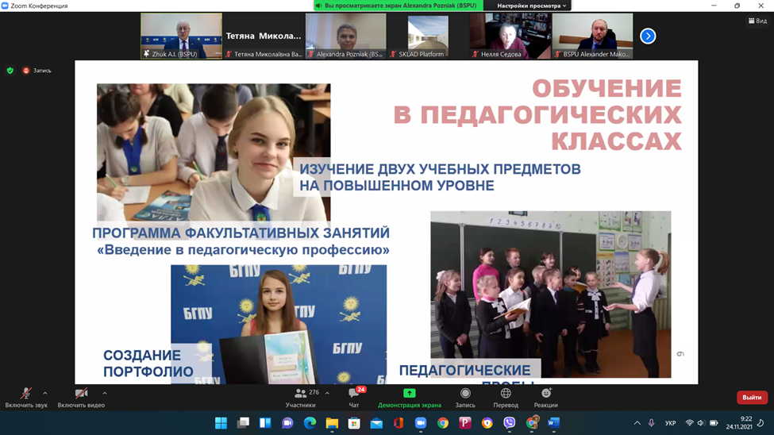Switch layout using the Вид button
Screen dimensions: 774x435
757,21
